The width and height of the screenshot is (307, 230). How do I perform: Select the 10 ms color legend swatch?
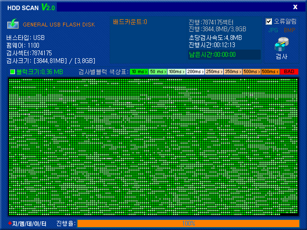point(139,72)
